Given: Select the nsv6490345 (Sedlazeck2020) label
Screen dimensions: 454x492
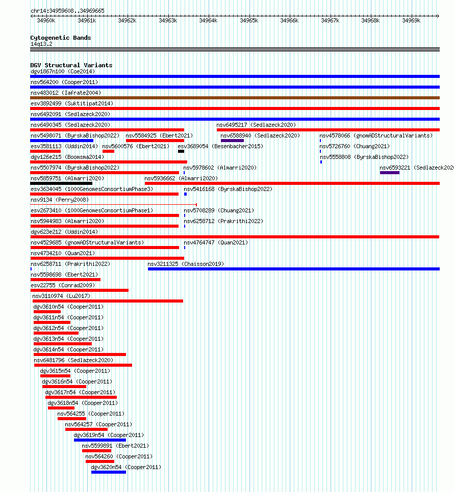Looking at the screenshot, I should coord(70,125).
